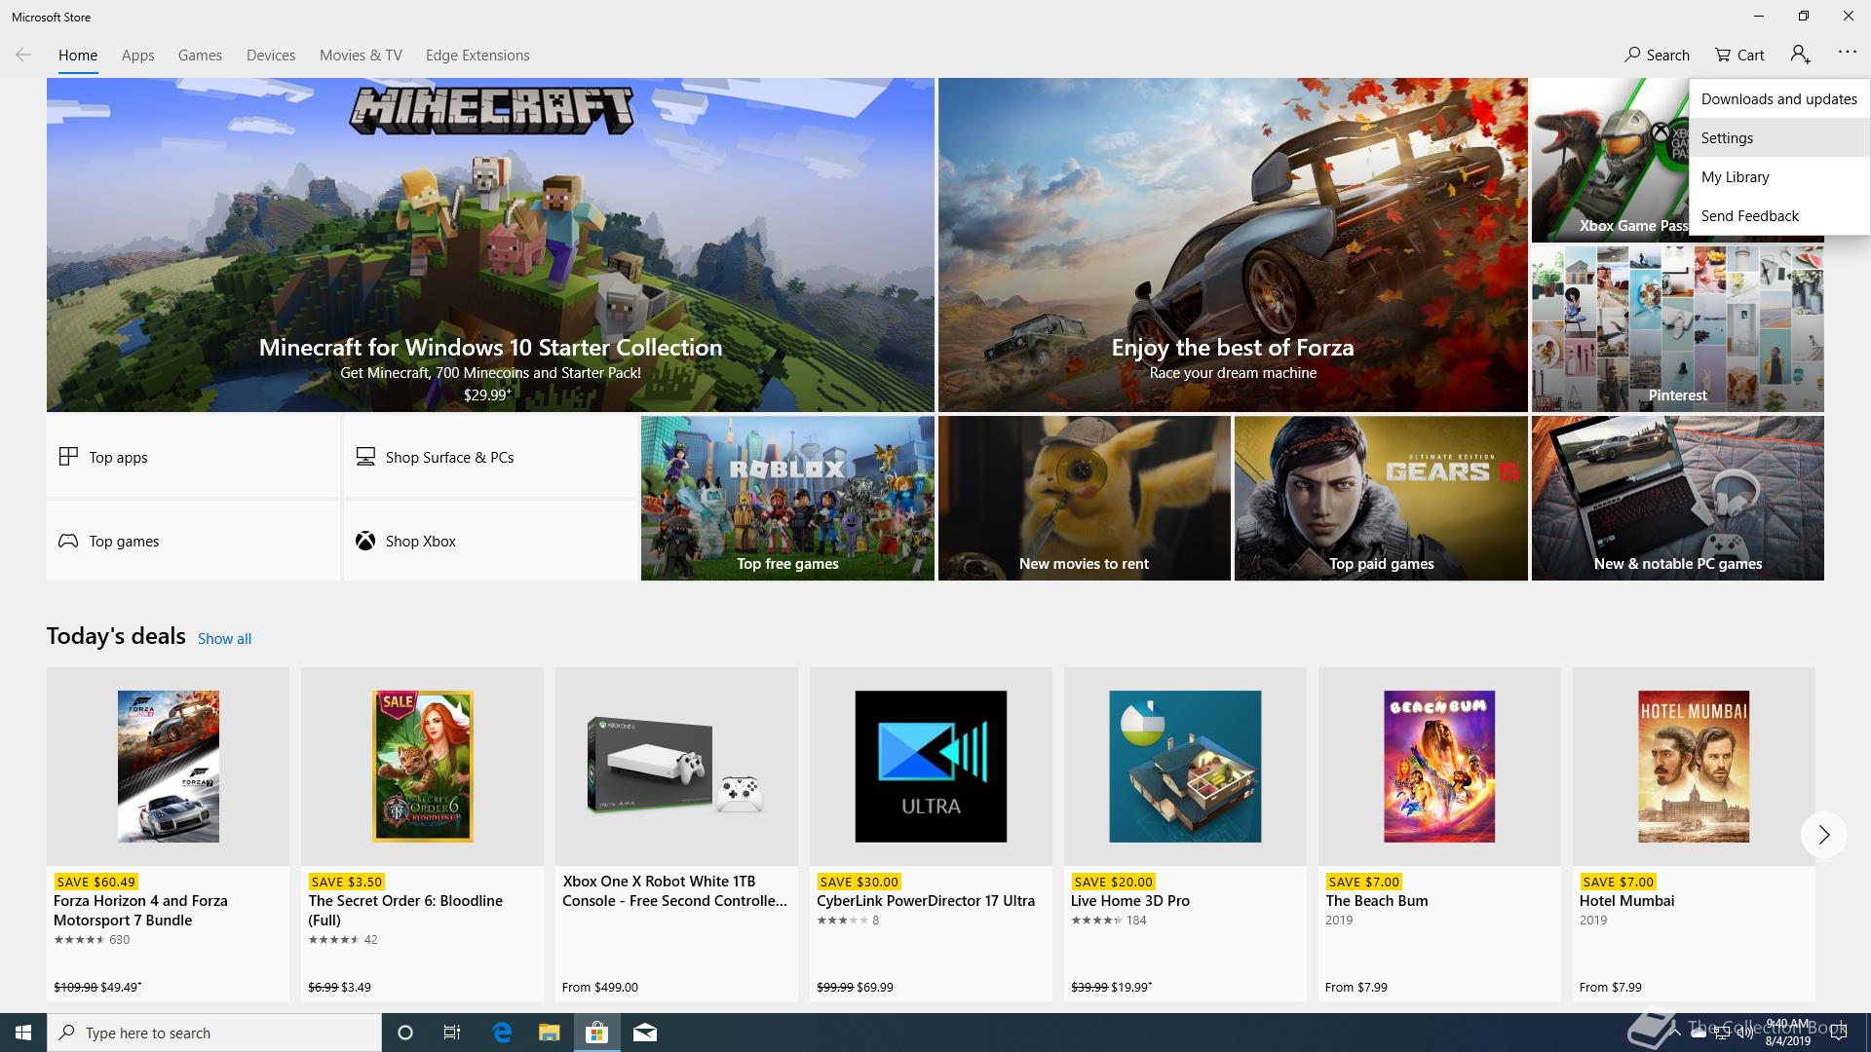Advance Today's deals with next arrow
This screenshot has height=1052, width=1871.
1823,835
